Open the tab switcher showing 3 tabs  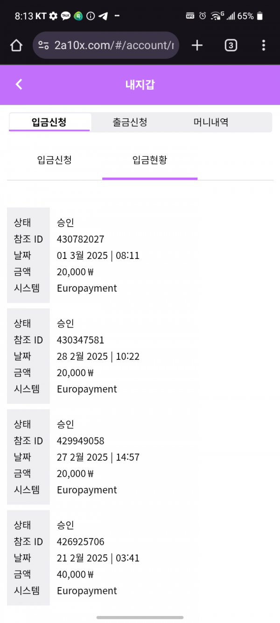pyautogui.click(x=231, y=45)
